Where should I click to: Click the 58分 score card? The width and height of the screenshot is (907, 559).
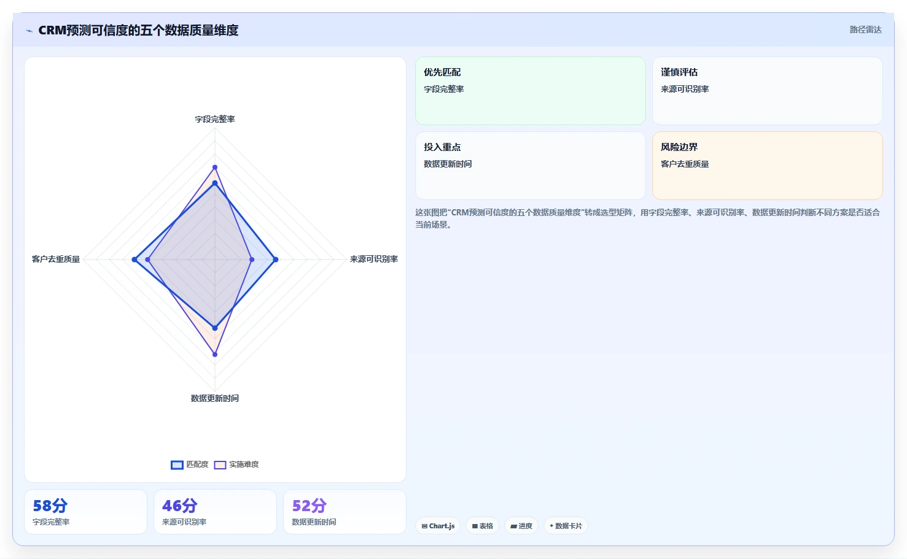pyautogui.click(x=85, y=512)
